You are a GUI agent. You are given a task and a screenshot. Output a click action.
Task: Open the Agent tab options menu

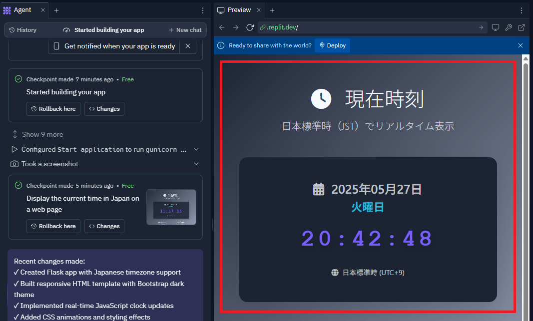[202, 10]
